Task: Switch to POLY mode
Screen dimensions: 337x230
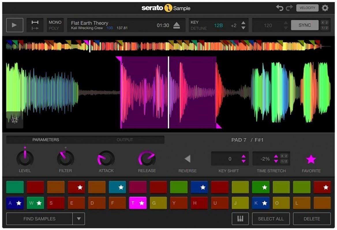Action: point(54,28)
